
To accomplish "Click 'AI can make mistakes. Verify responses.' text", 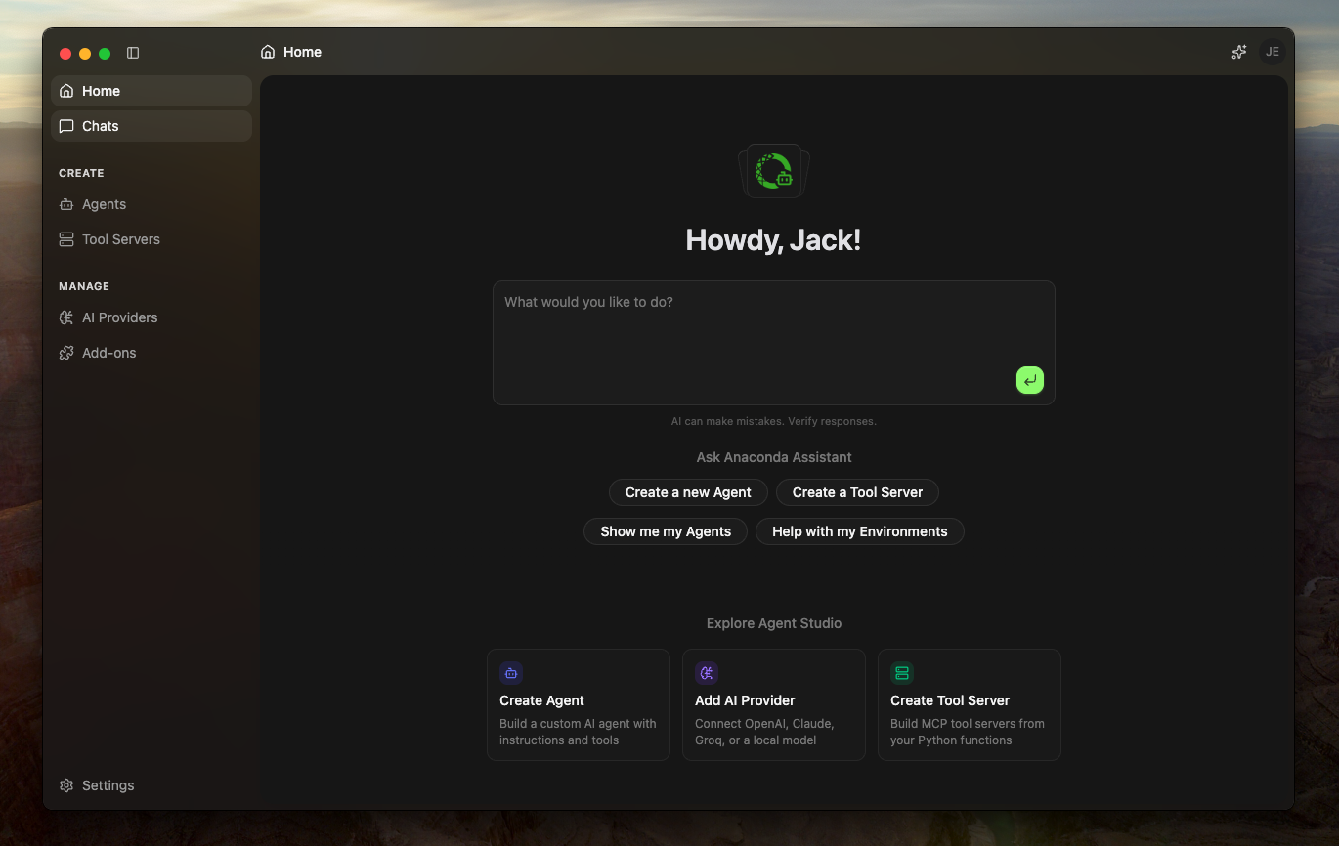I will pyautogui.click(x=774, y=421).
